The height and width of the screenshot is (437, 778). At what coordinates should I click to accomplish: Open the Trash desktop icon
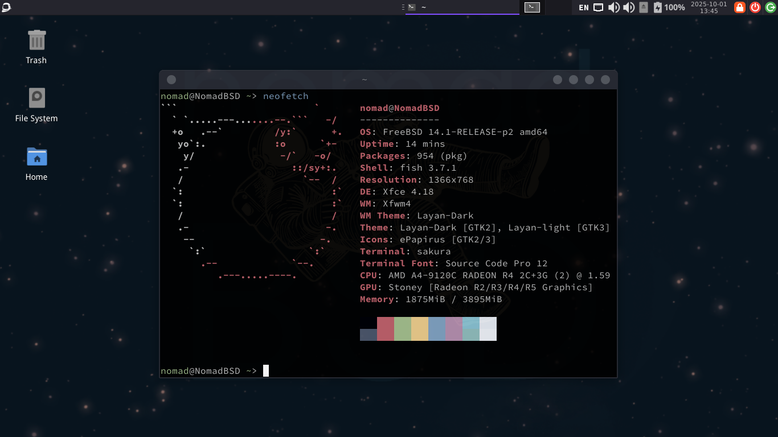coord(36,47)
